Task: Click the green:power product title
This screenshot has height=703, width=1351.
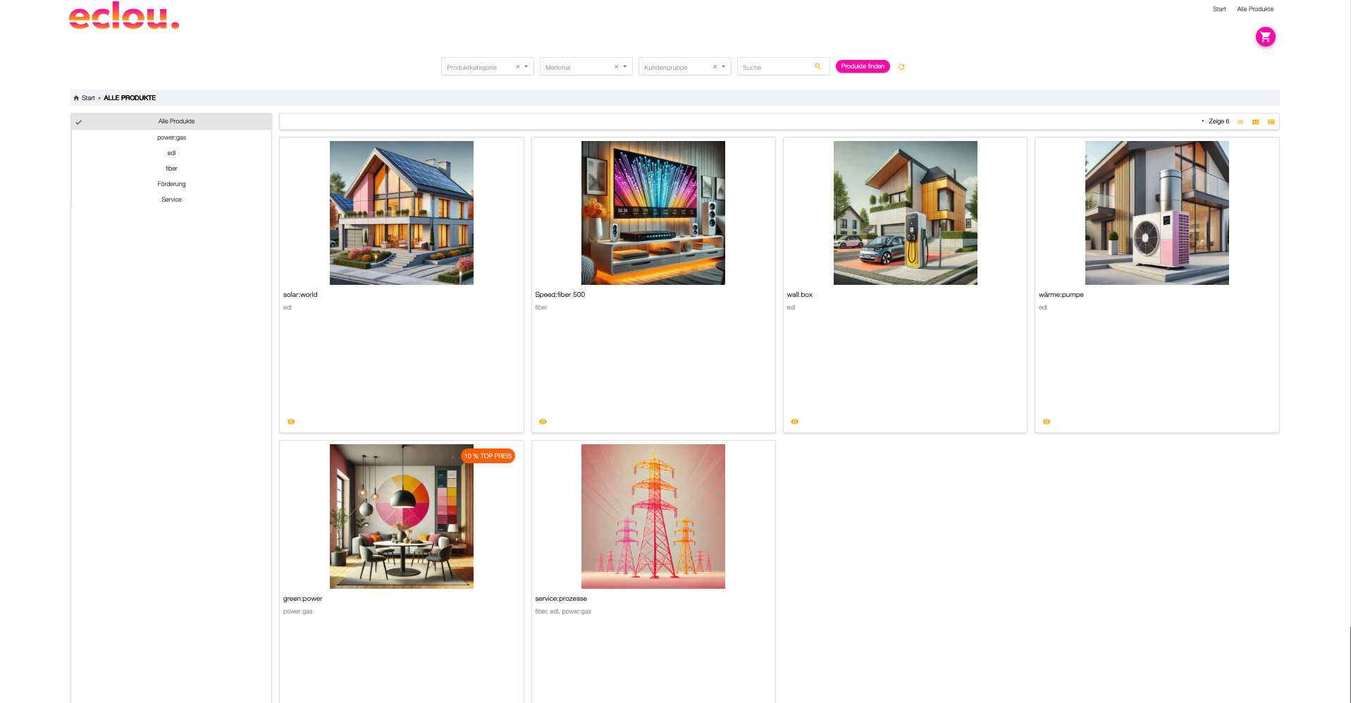Action: tap(303, 599)
